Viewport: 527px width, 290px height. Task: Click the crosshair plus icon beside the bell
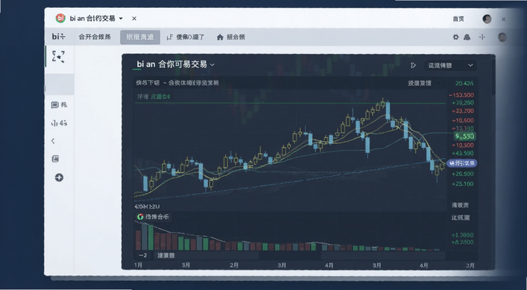[x=482, y=37]
